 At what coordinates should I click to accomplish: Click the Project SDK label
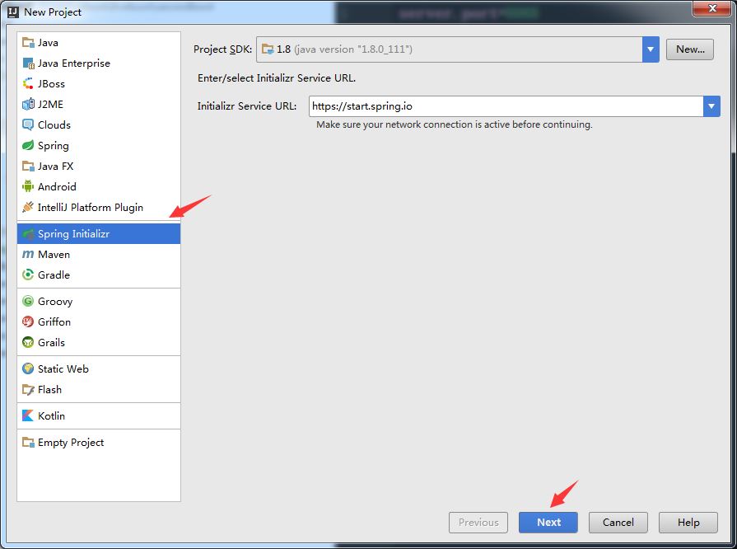click(223, 49)
